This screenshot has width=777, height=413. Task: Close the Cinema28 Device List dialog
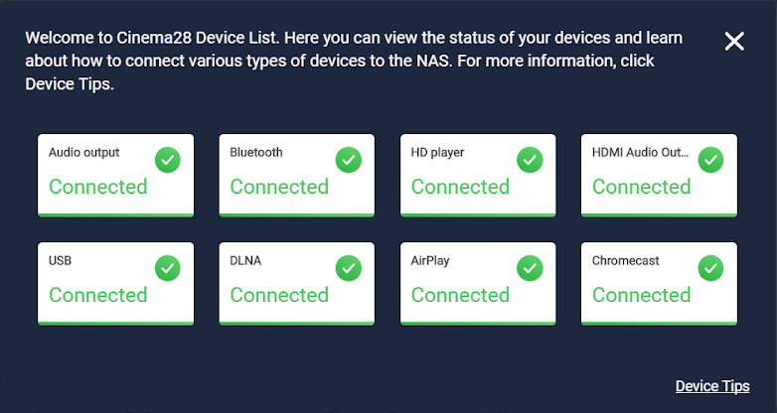(x=734, y=41)
